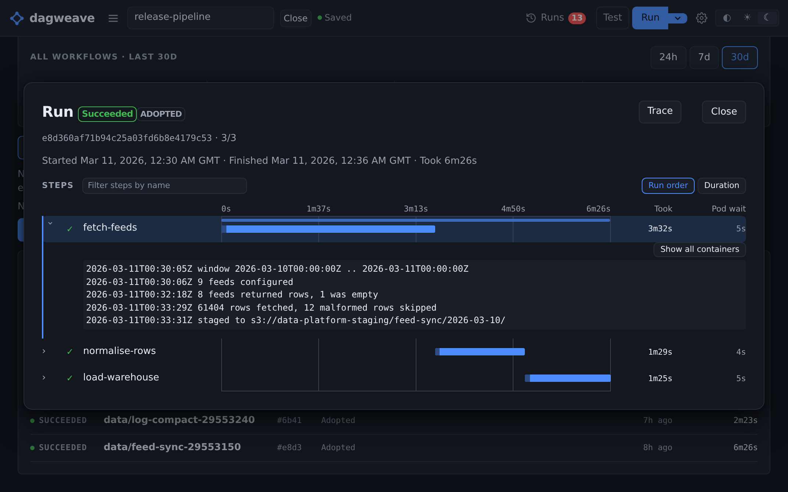Screen dimensions: 788x492
Task: Select auto contrast theme icon
Action: click(727, 18)
